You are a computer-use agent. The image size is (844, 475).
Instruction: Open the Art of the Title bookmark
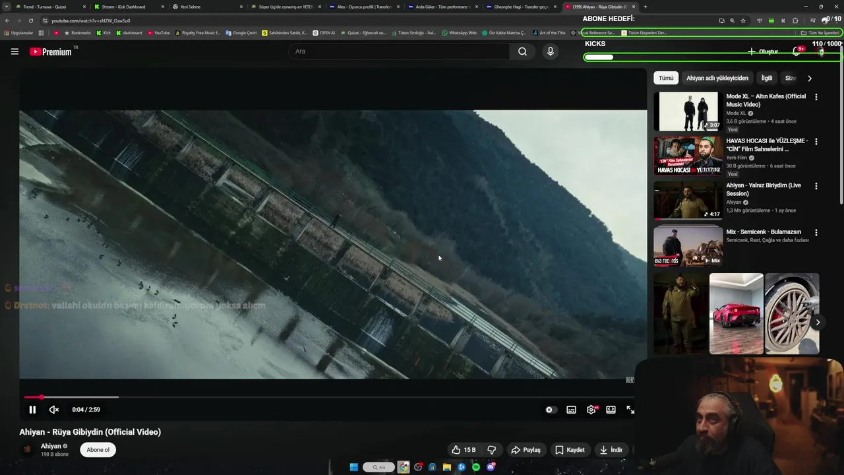(549, 33)
